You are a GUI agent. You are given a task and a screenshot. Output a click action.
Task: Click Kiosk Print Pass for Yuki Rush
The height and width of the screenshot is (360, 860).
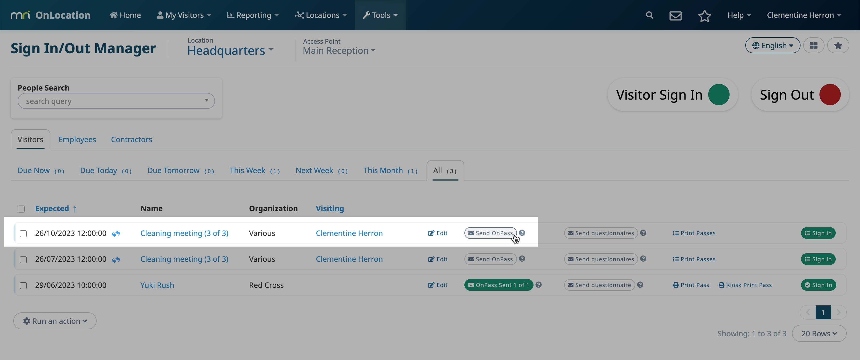(x=745, y=285)
